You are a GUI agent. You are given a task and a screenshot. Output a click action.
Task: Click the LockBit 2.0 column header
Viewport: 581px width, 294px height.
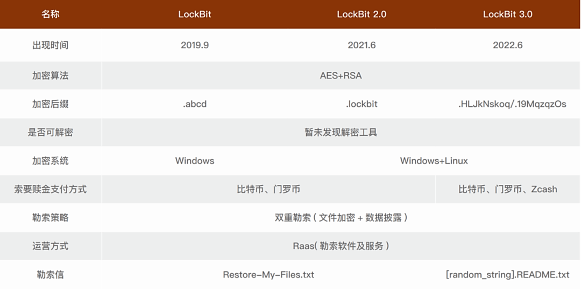click(x=362, y=14)
